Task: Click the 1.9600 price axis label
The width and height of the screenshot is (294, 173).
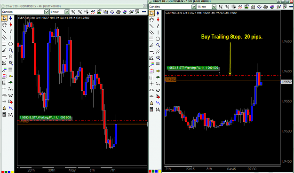Action: (x=286, y=71)
